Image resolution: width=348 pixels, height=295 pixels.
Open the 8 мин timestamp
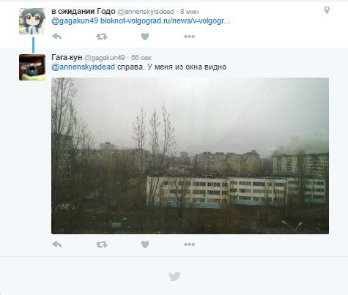[x=190, y=12]
